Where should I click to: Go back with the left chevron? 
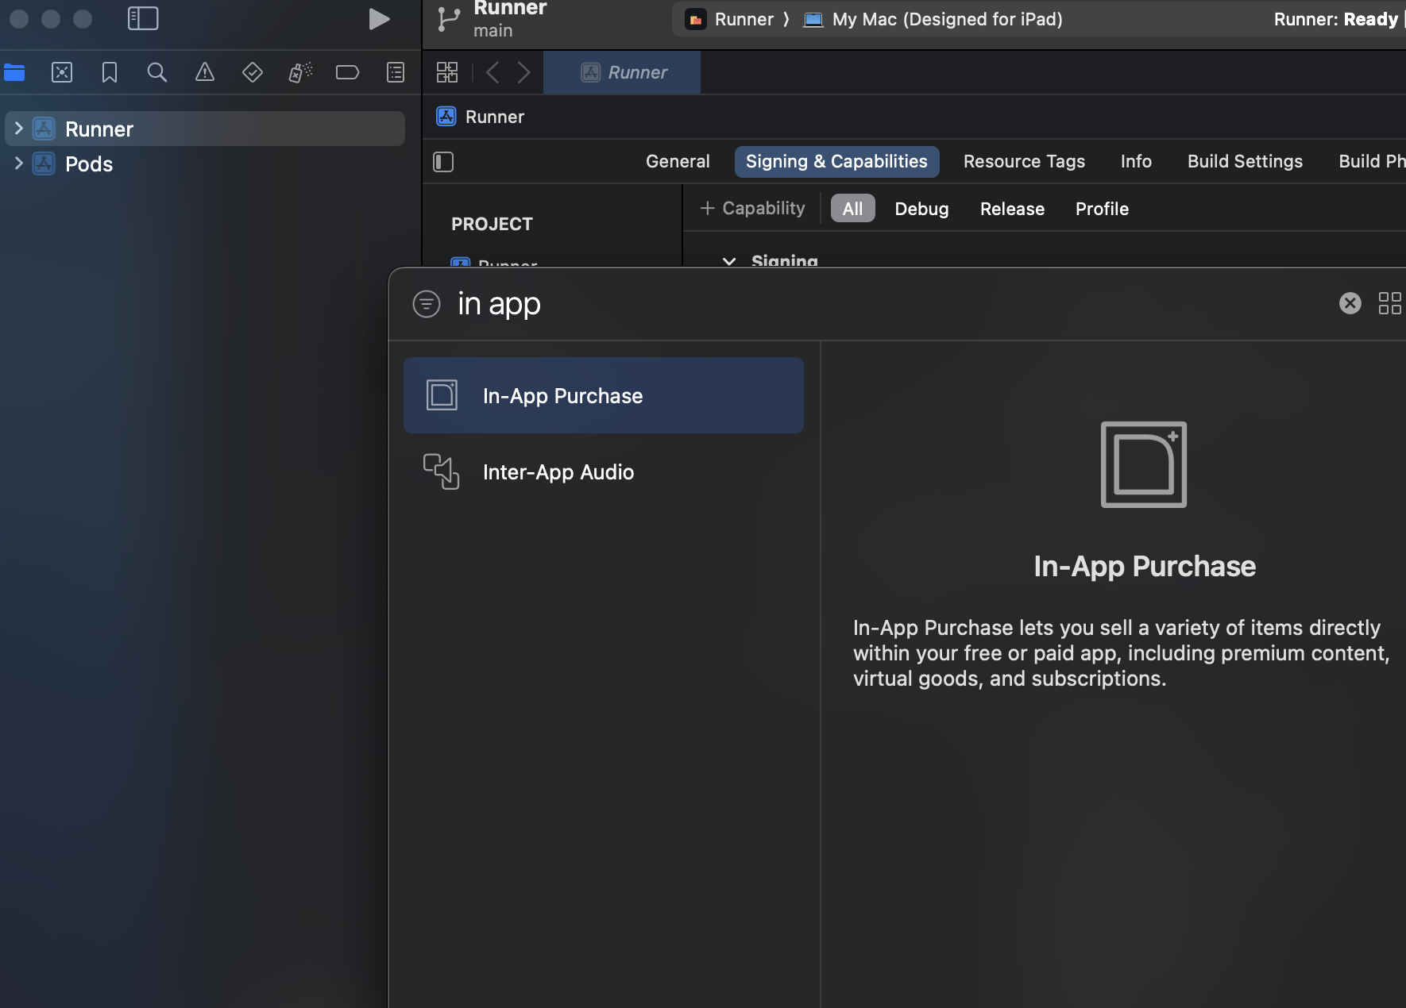pos(492,72)
